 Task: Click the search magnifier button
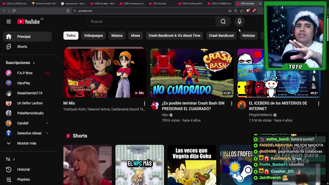click(x=223, y=22)
